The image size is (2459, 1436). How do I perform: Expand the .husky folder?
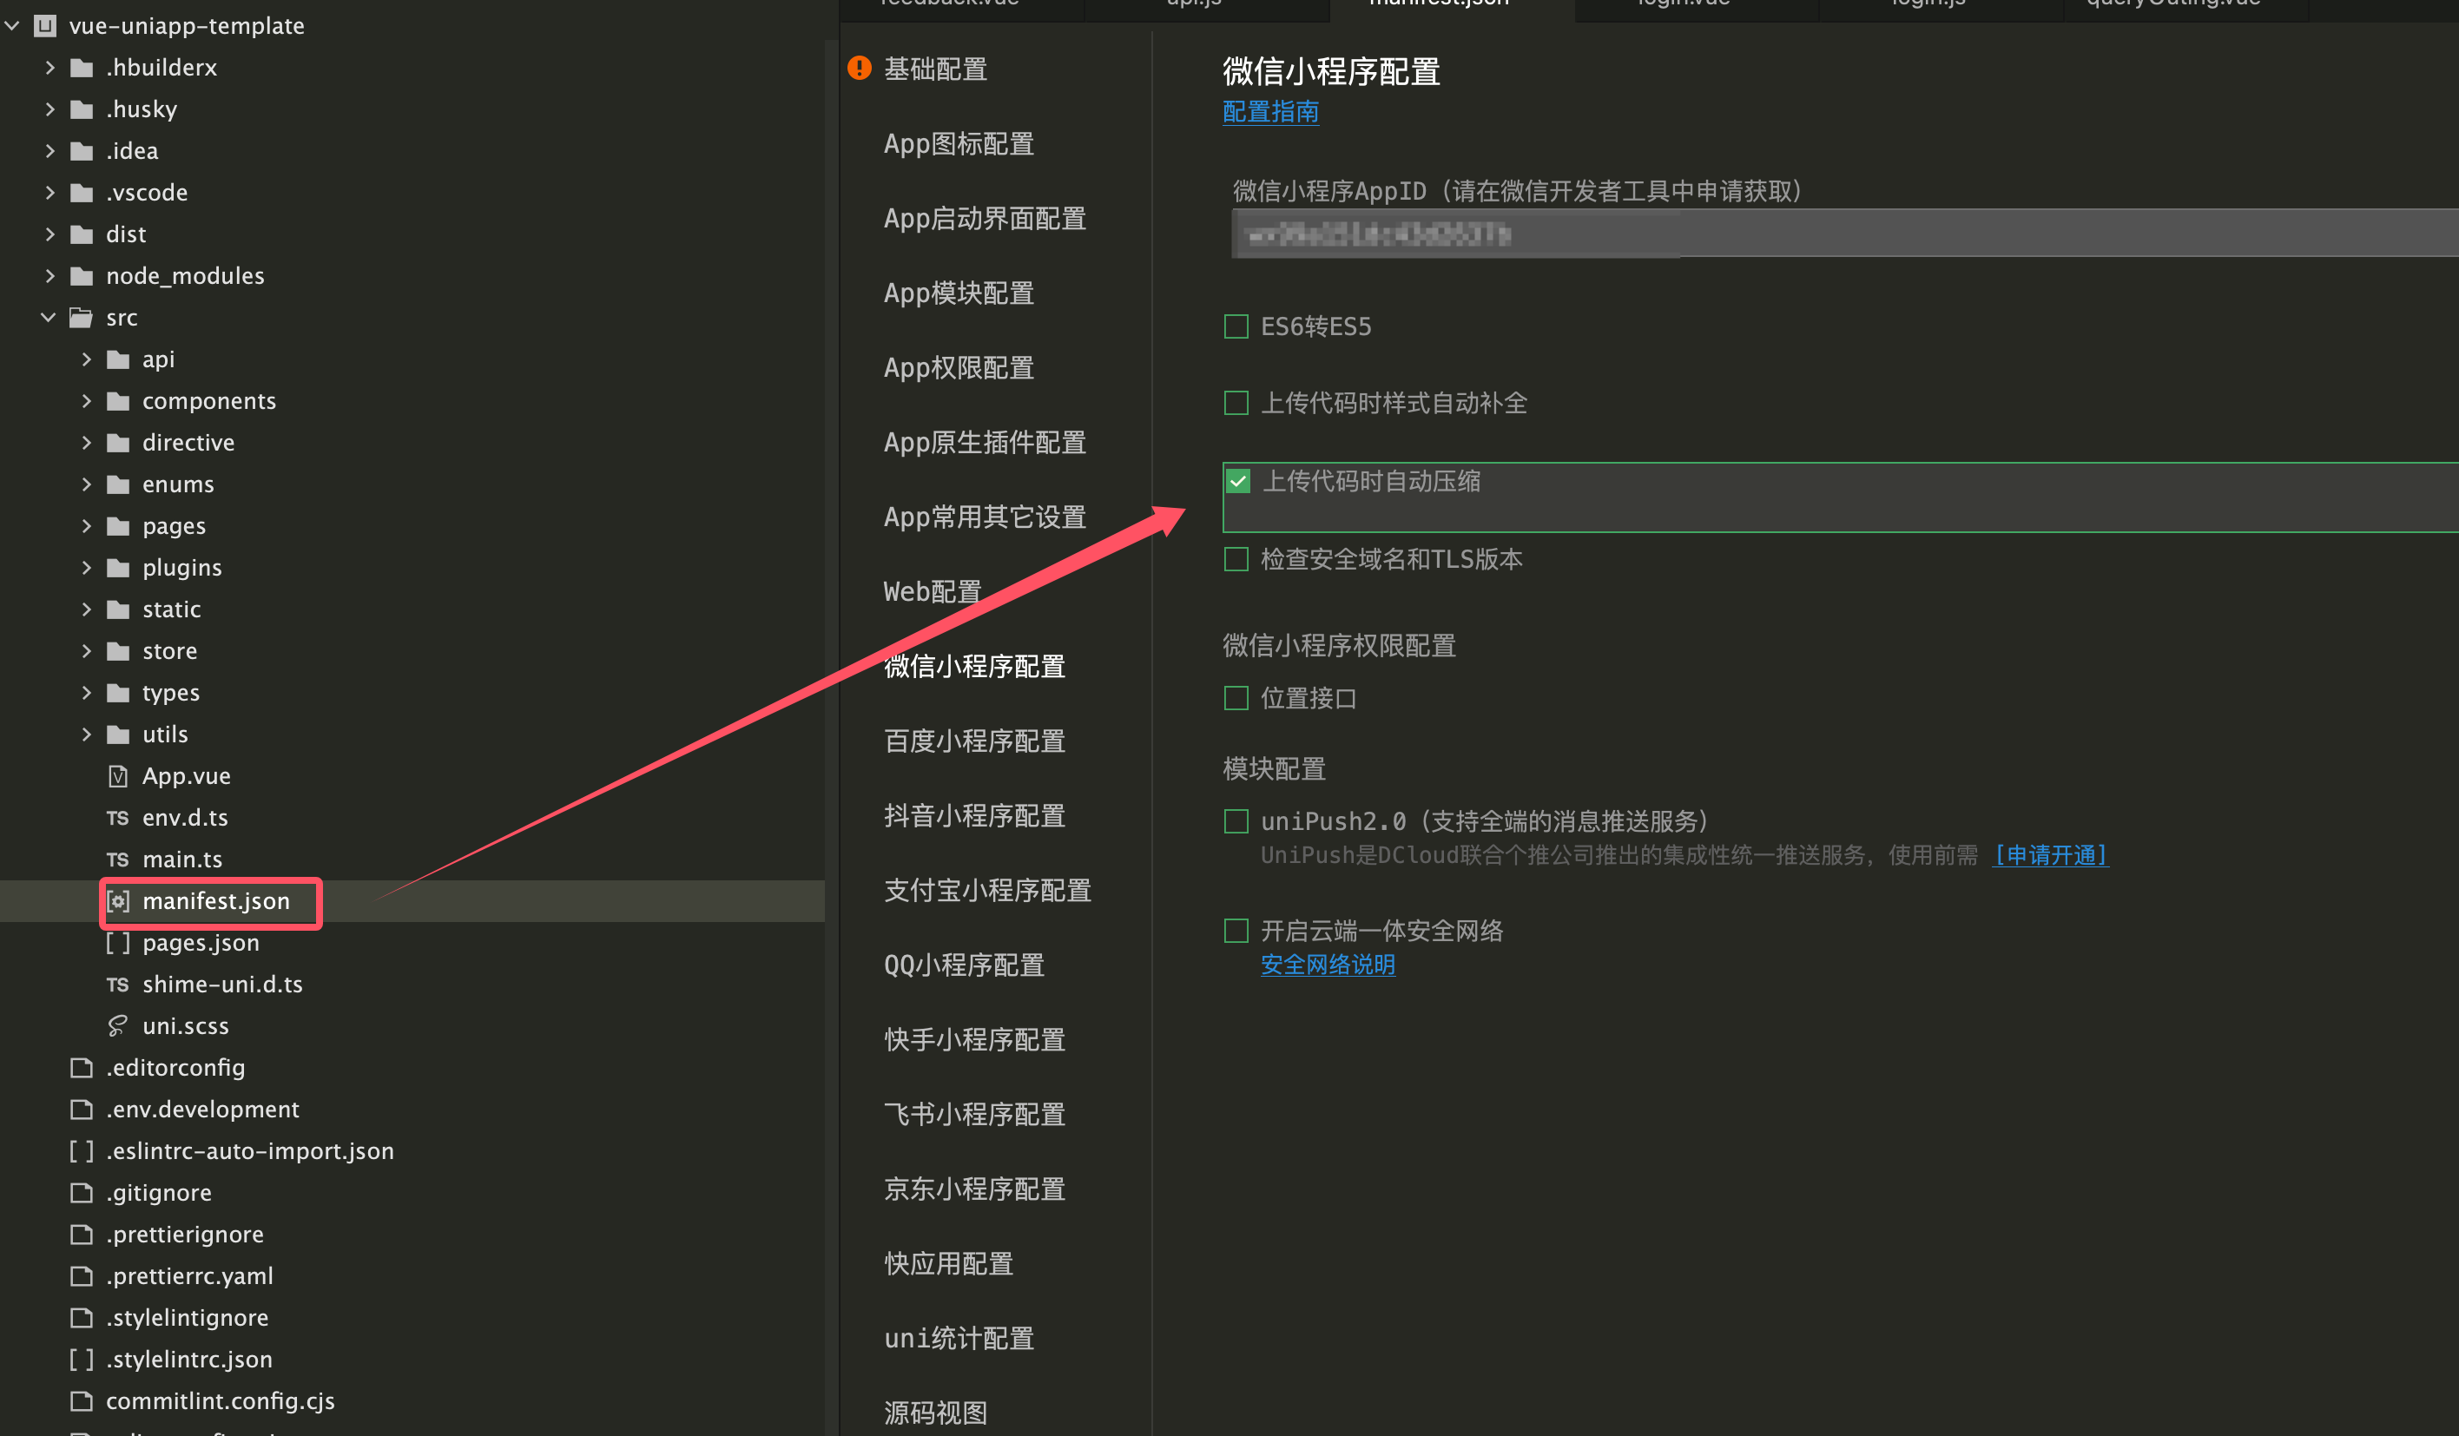tap(49, 109)
